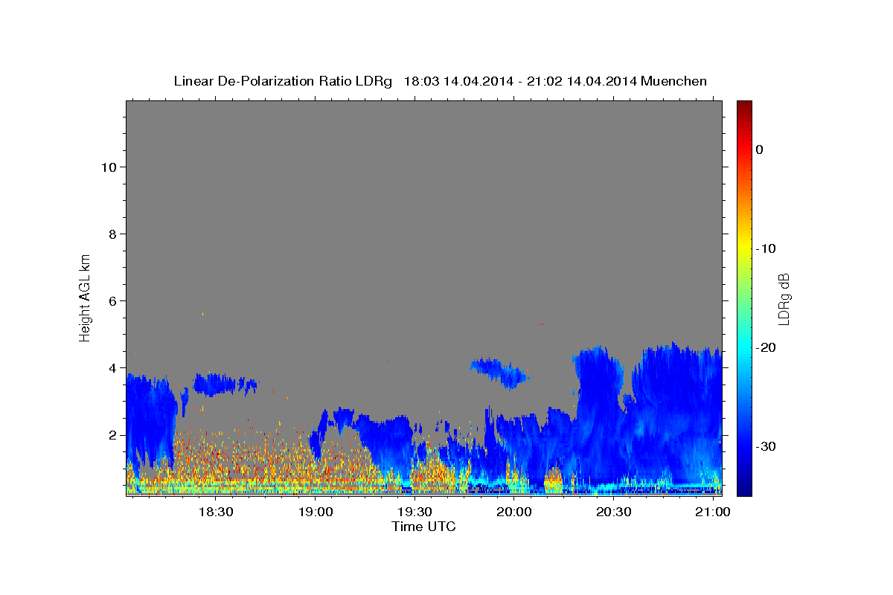Image resolution: width=893 pixels, height=595 pixels.
Task: Click the 18:30 time tick label
Action: click(x=216, y=512)
